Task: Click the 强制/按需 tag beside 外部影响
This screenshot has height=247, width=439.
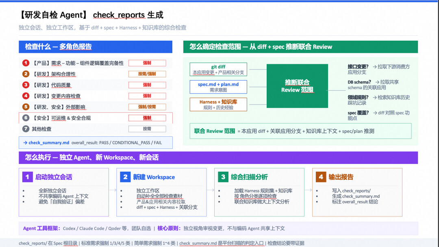Action: point(147,107)
